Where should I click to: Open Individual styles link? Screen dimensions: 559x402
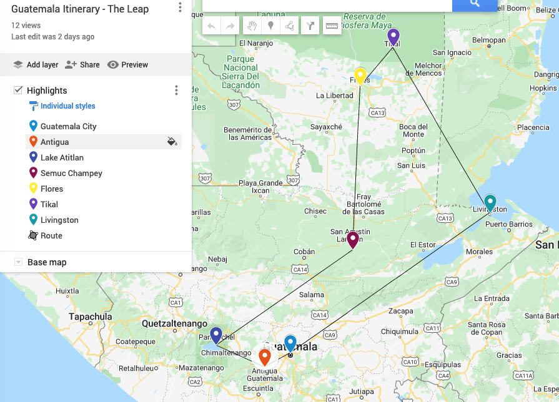point(67,106)
